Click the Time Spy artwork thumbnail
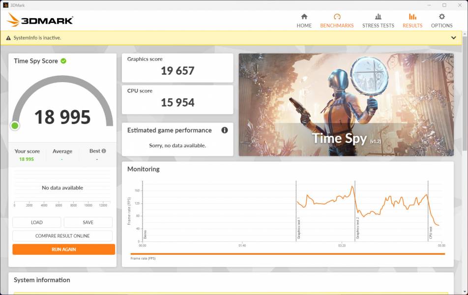468x295 pixels. (x=346, y=105)
